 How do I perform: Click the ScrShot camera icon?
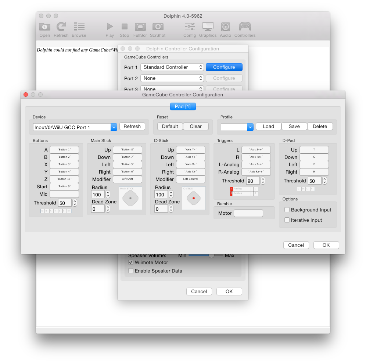pos(158,26)
